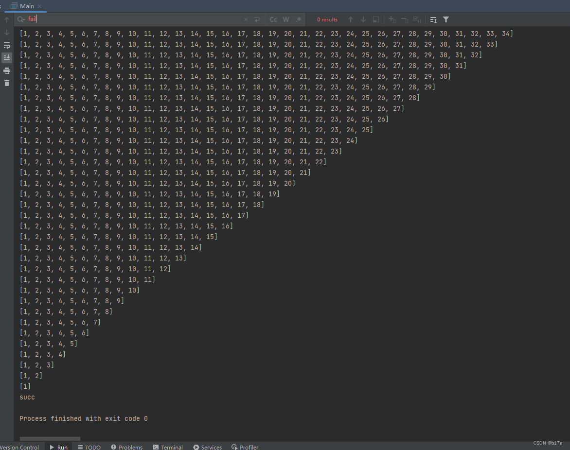Click the output line ending in 10]
570x450 pixels.
click(80, 290)
